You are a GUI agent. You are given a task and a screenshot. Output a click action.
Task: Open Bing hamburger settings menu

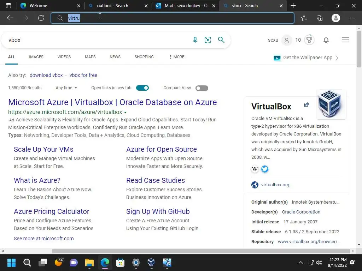(x=345, y=40)
